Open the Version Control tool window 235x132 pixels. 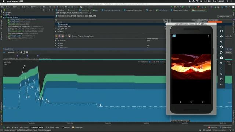[53, 128]
